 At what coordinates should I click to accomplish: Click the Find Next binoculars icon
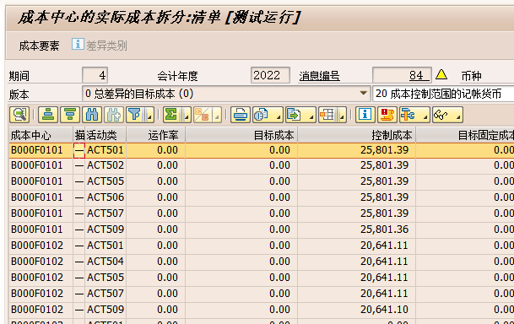click(x=114, y=115)
